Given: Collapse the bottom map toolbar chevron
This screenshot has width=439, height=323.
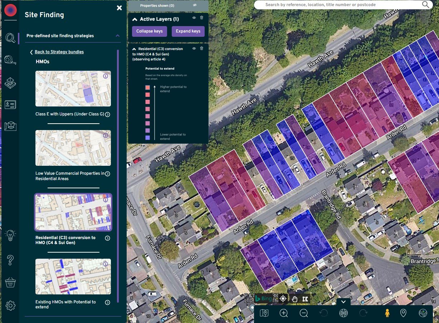Looking at the screenshot, I should coord(343,302).
